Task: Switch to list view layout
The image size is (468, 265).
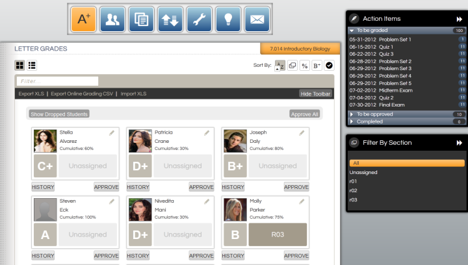Action: (x=32, y=65)
